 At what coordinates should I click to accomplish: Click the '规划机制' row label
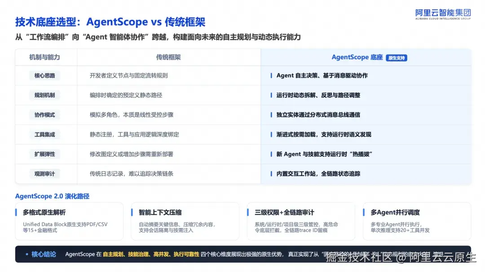click(x=44, y=95)
